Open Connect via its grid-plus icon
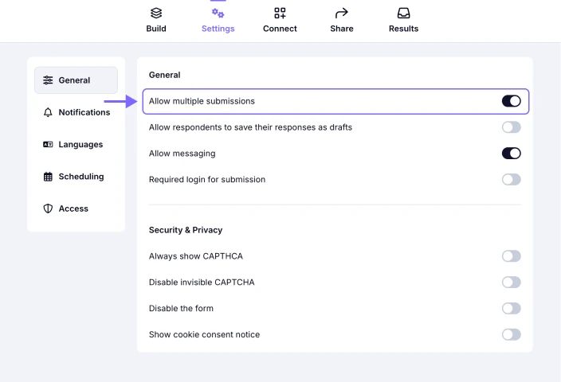Image resolution: width=561 pixels, height=382 pixels. tap(280, 13)
